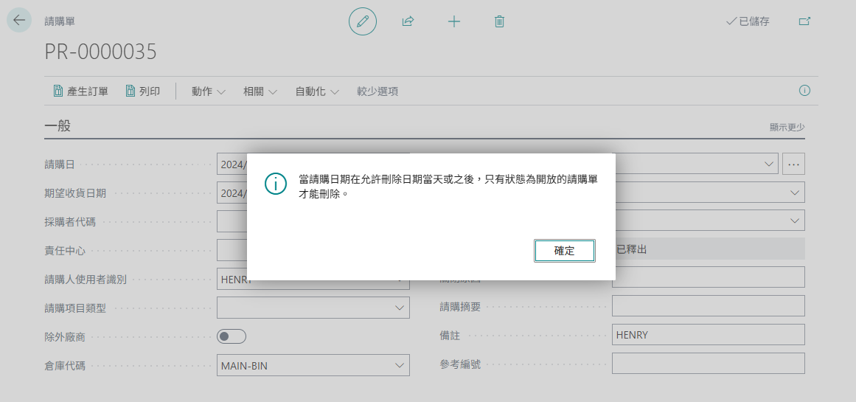Click 列印 print action
This screenshot has height=402, width=856.
point(143,91)
